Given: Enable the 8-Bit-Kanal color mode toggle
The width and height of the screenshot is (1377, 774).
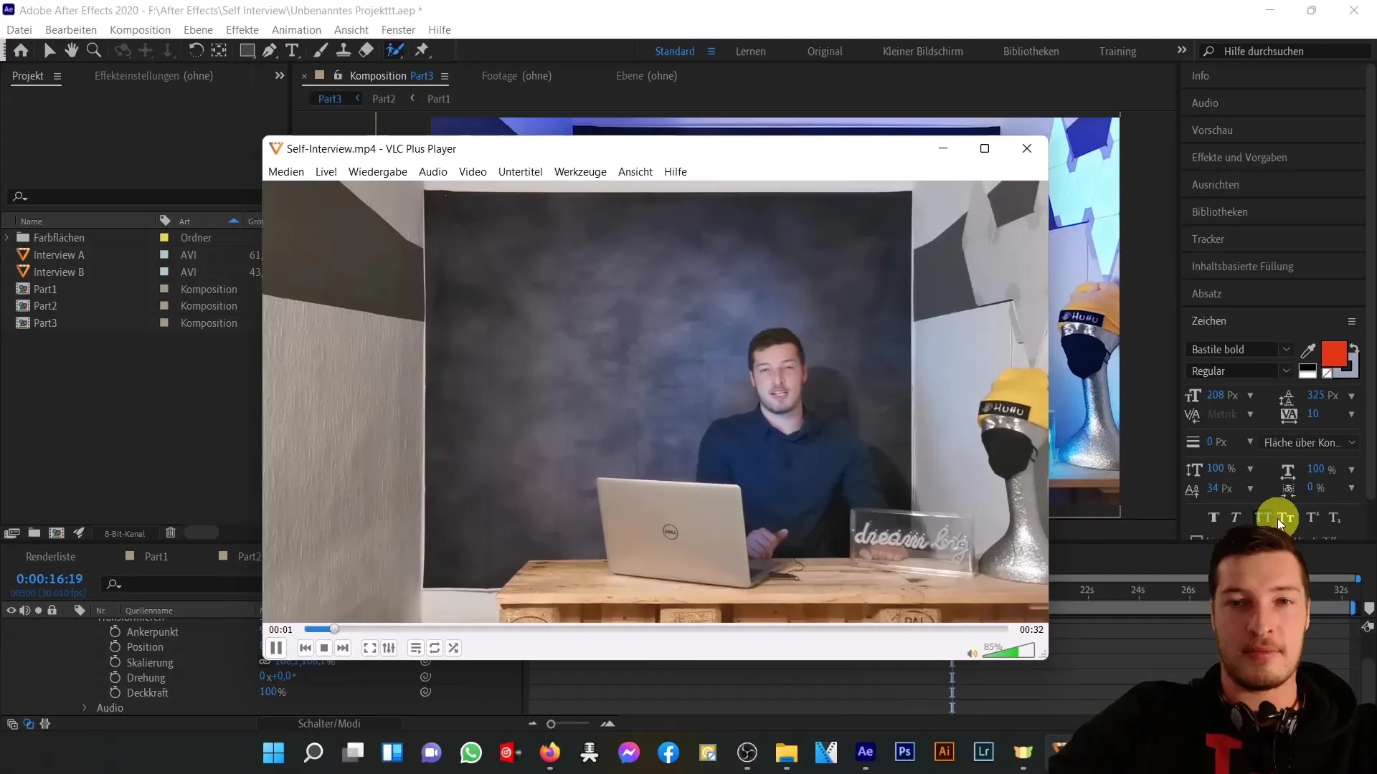Looking at the screenshot, I should click(124, 533).
